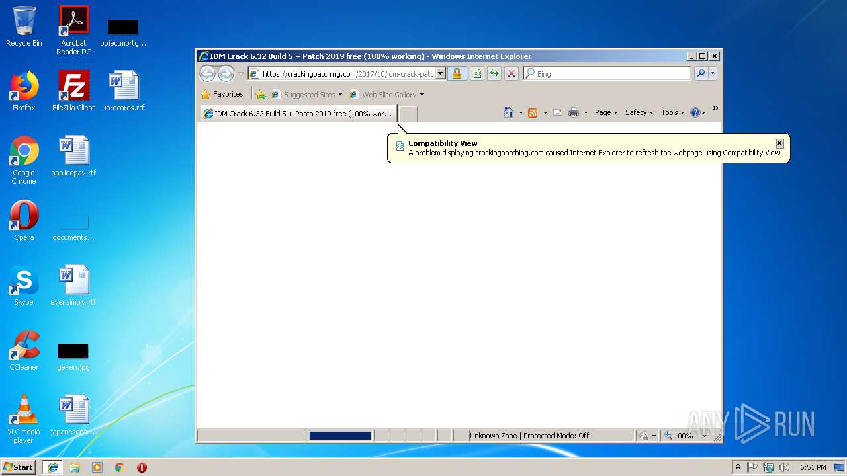
Task: Refresh the page with the green arrows
Action: 494,74
